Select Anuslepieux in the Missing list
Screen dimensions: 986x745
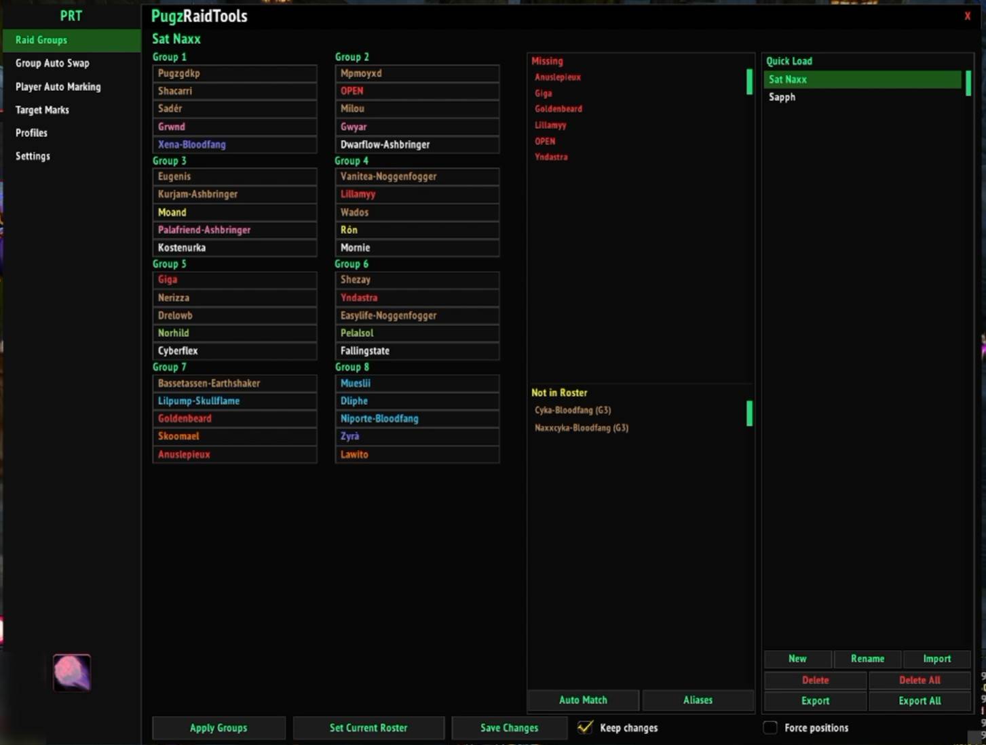coord(558,77)
